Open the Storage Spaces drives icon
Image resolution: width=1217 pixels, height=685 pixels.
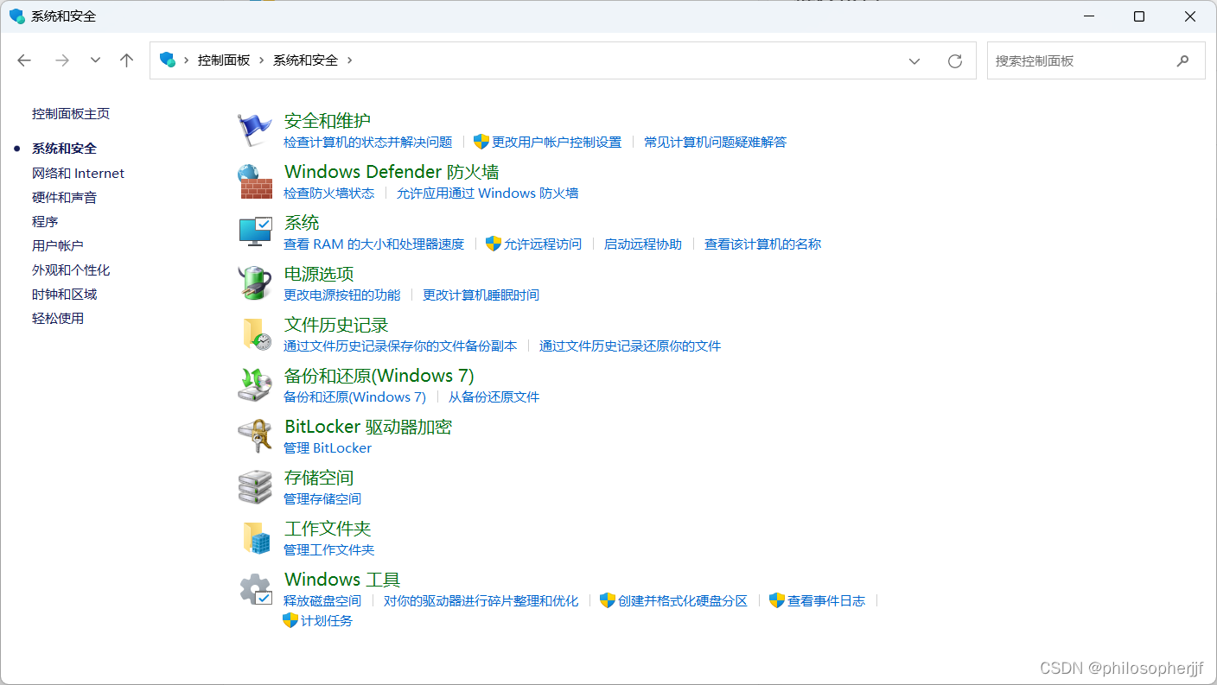click(255, 486)
